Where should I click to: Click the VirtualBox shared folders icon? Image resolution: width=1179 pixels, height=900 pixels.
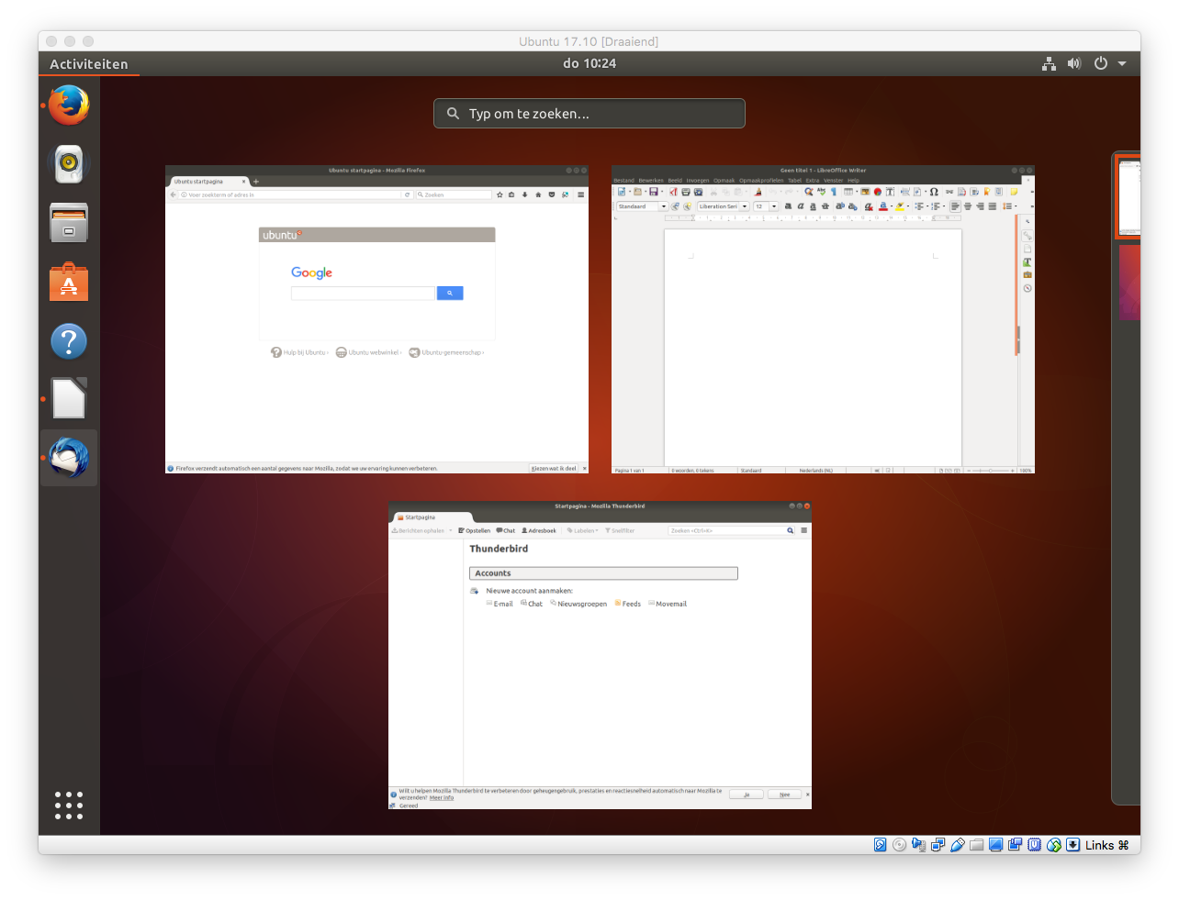click(976, 845)
